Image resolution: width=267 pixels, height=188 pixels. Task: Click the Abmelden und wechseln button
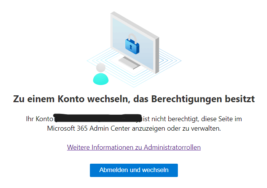[x=134, y=170]
